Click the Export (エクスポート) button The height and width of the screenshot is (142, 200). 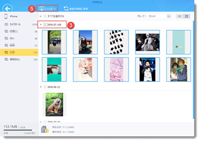tap(47, 9)
